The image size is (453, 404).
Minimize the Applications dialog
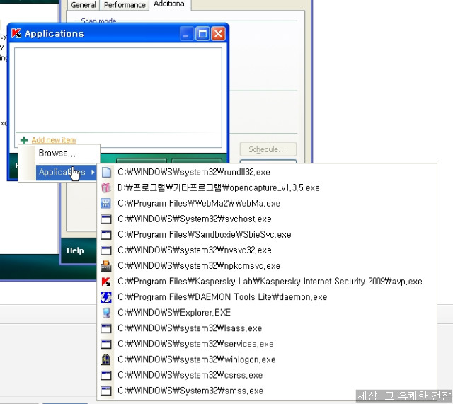point(186,34)
